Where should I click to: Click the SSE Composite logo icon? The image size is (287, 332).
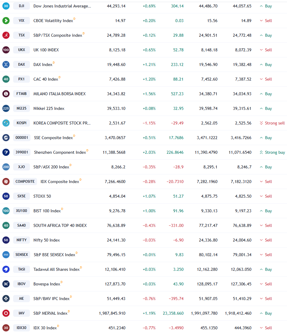[6, 137]
